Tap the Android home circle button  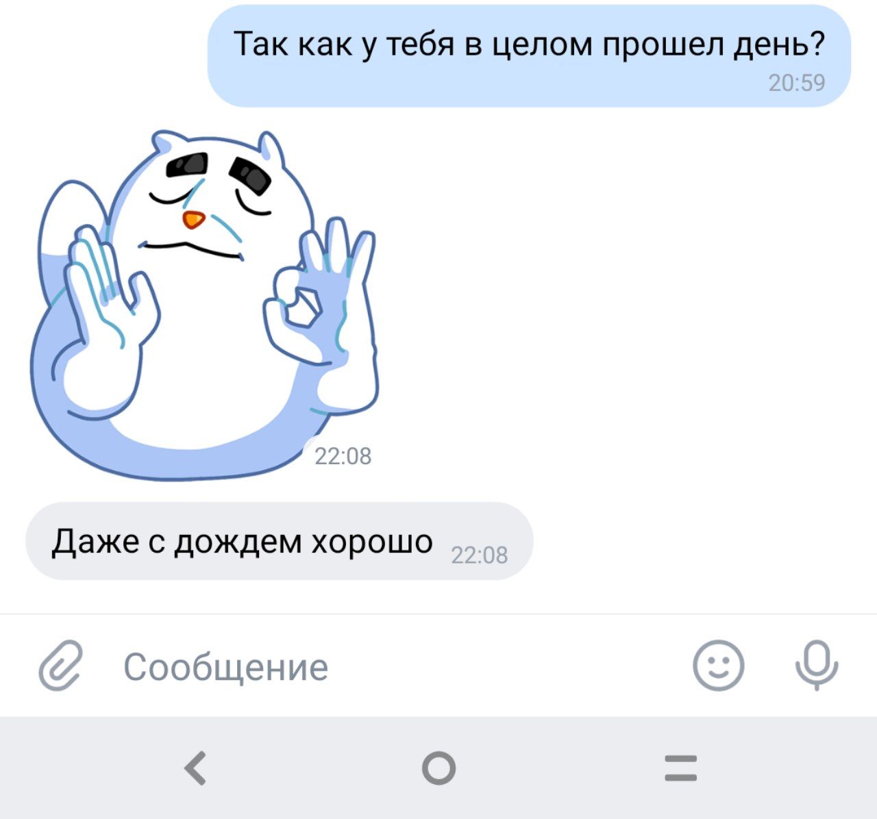pos(438,768)
